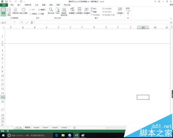Open Excel Help question mark
The height and width of the screenshot is (138, 173).
pyautogui.click(x=155, y=1)
